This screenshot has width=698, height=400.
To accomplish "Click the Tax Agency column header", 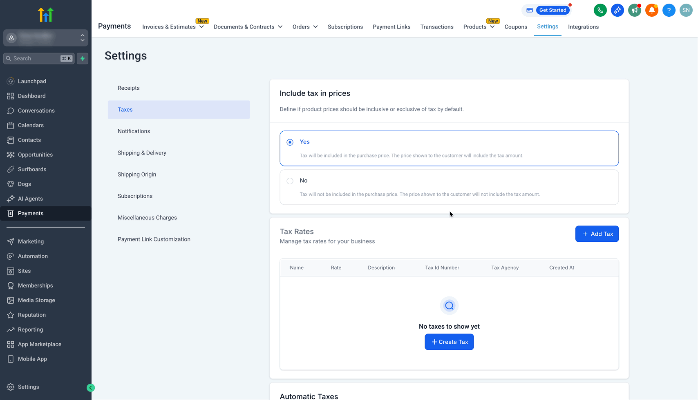I will (505, 268).
